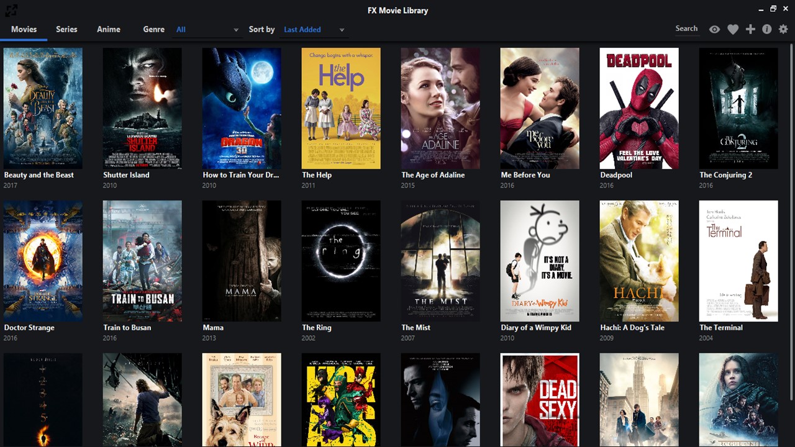
Task: Open Beauty and the Beast poster
Action: (43, 108)
